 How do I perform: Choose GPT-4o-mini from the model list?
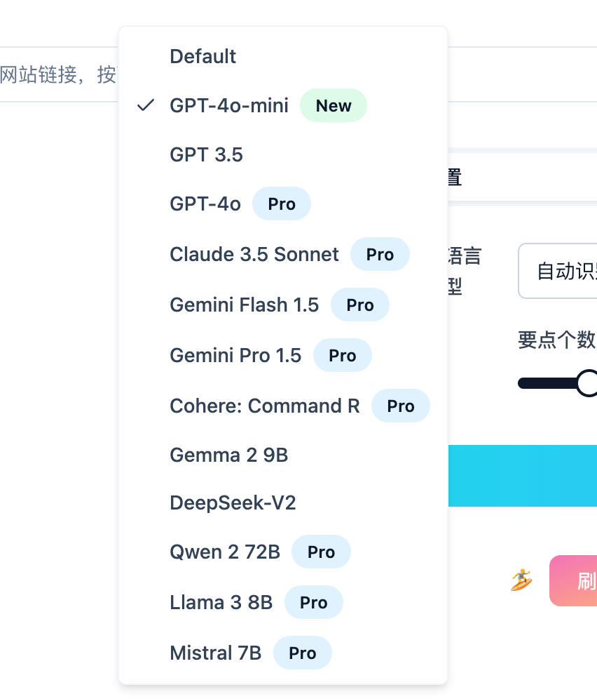[229, 106]
